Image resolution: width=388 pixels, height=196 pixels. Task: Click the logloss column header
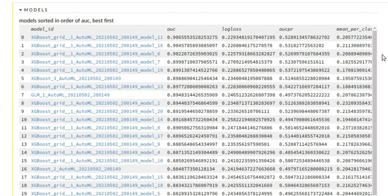click(x=231, y=29)
